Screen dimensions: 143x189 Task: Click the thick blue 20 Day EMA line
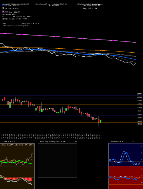click(67, 52)
